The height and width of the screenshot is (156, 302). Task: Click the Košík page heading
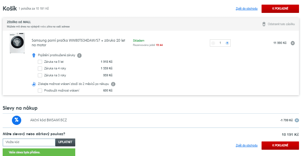tap(10, 9)
